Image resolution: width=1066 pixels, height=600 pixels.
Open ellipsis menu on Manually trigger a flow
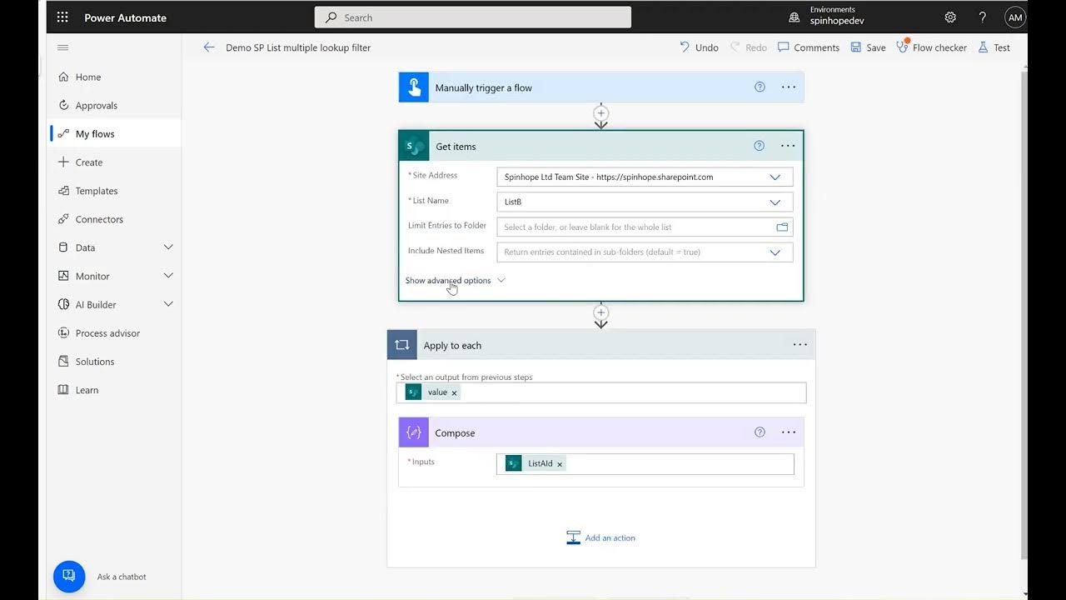pos(789,87)
